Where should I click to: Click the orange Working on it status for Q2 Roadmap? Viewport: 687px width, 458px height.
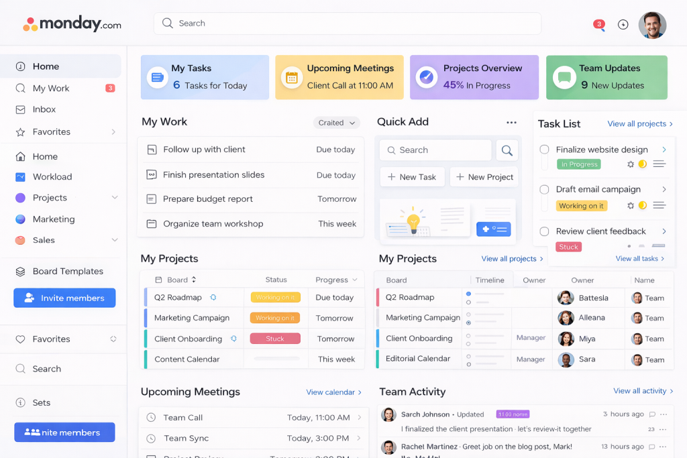pyautogui.click(x=275, y=297)
